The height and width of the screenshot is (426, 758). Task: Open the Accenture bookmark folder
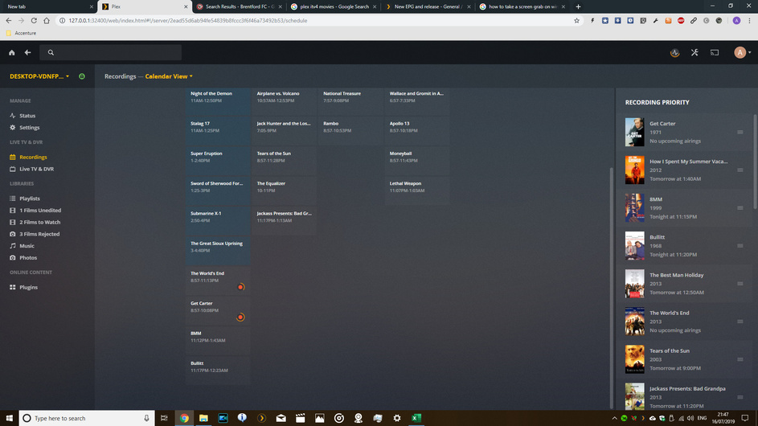coord(21,34)
